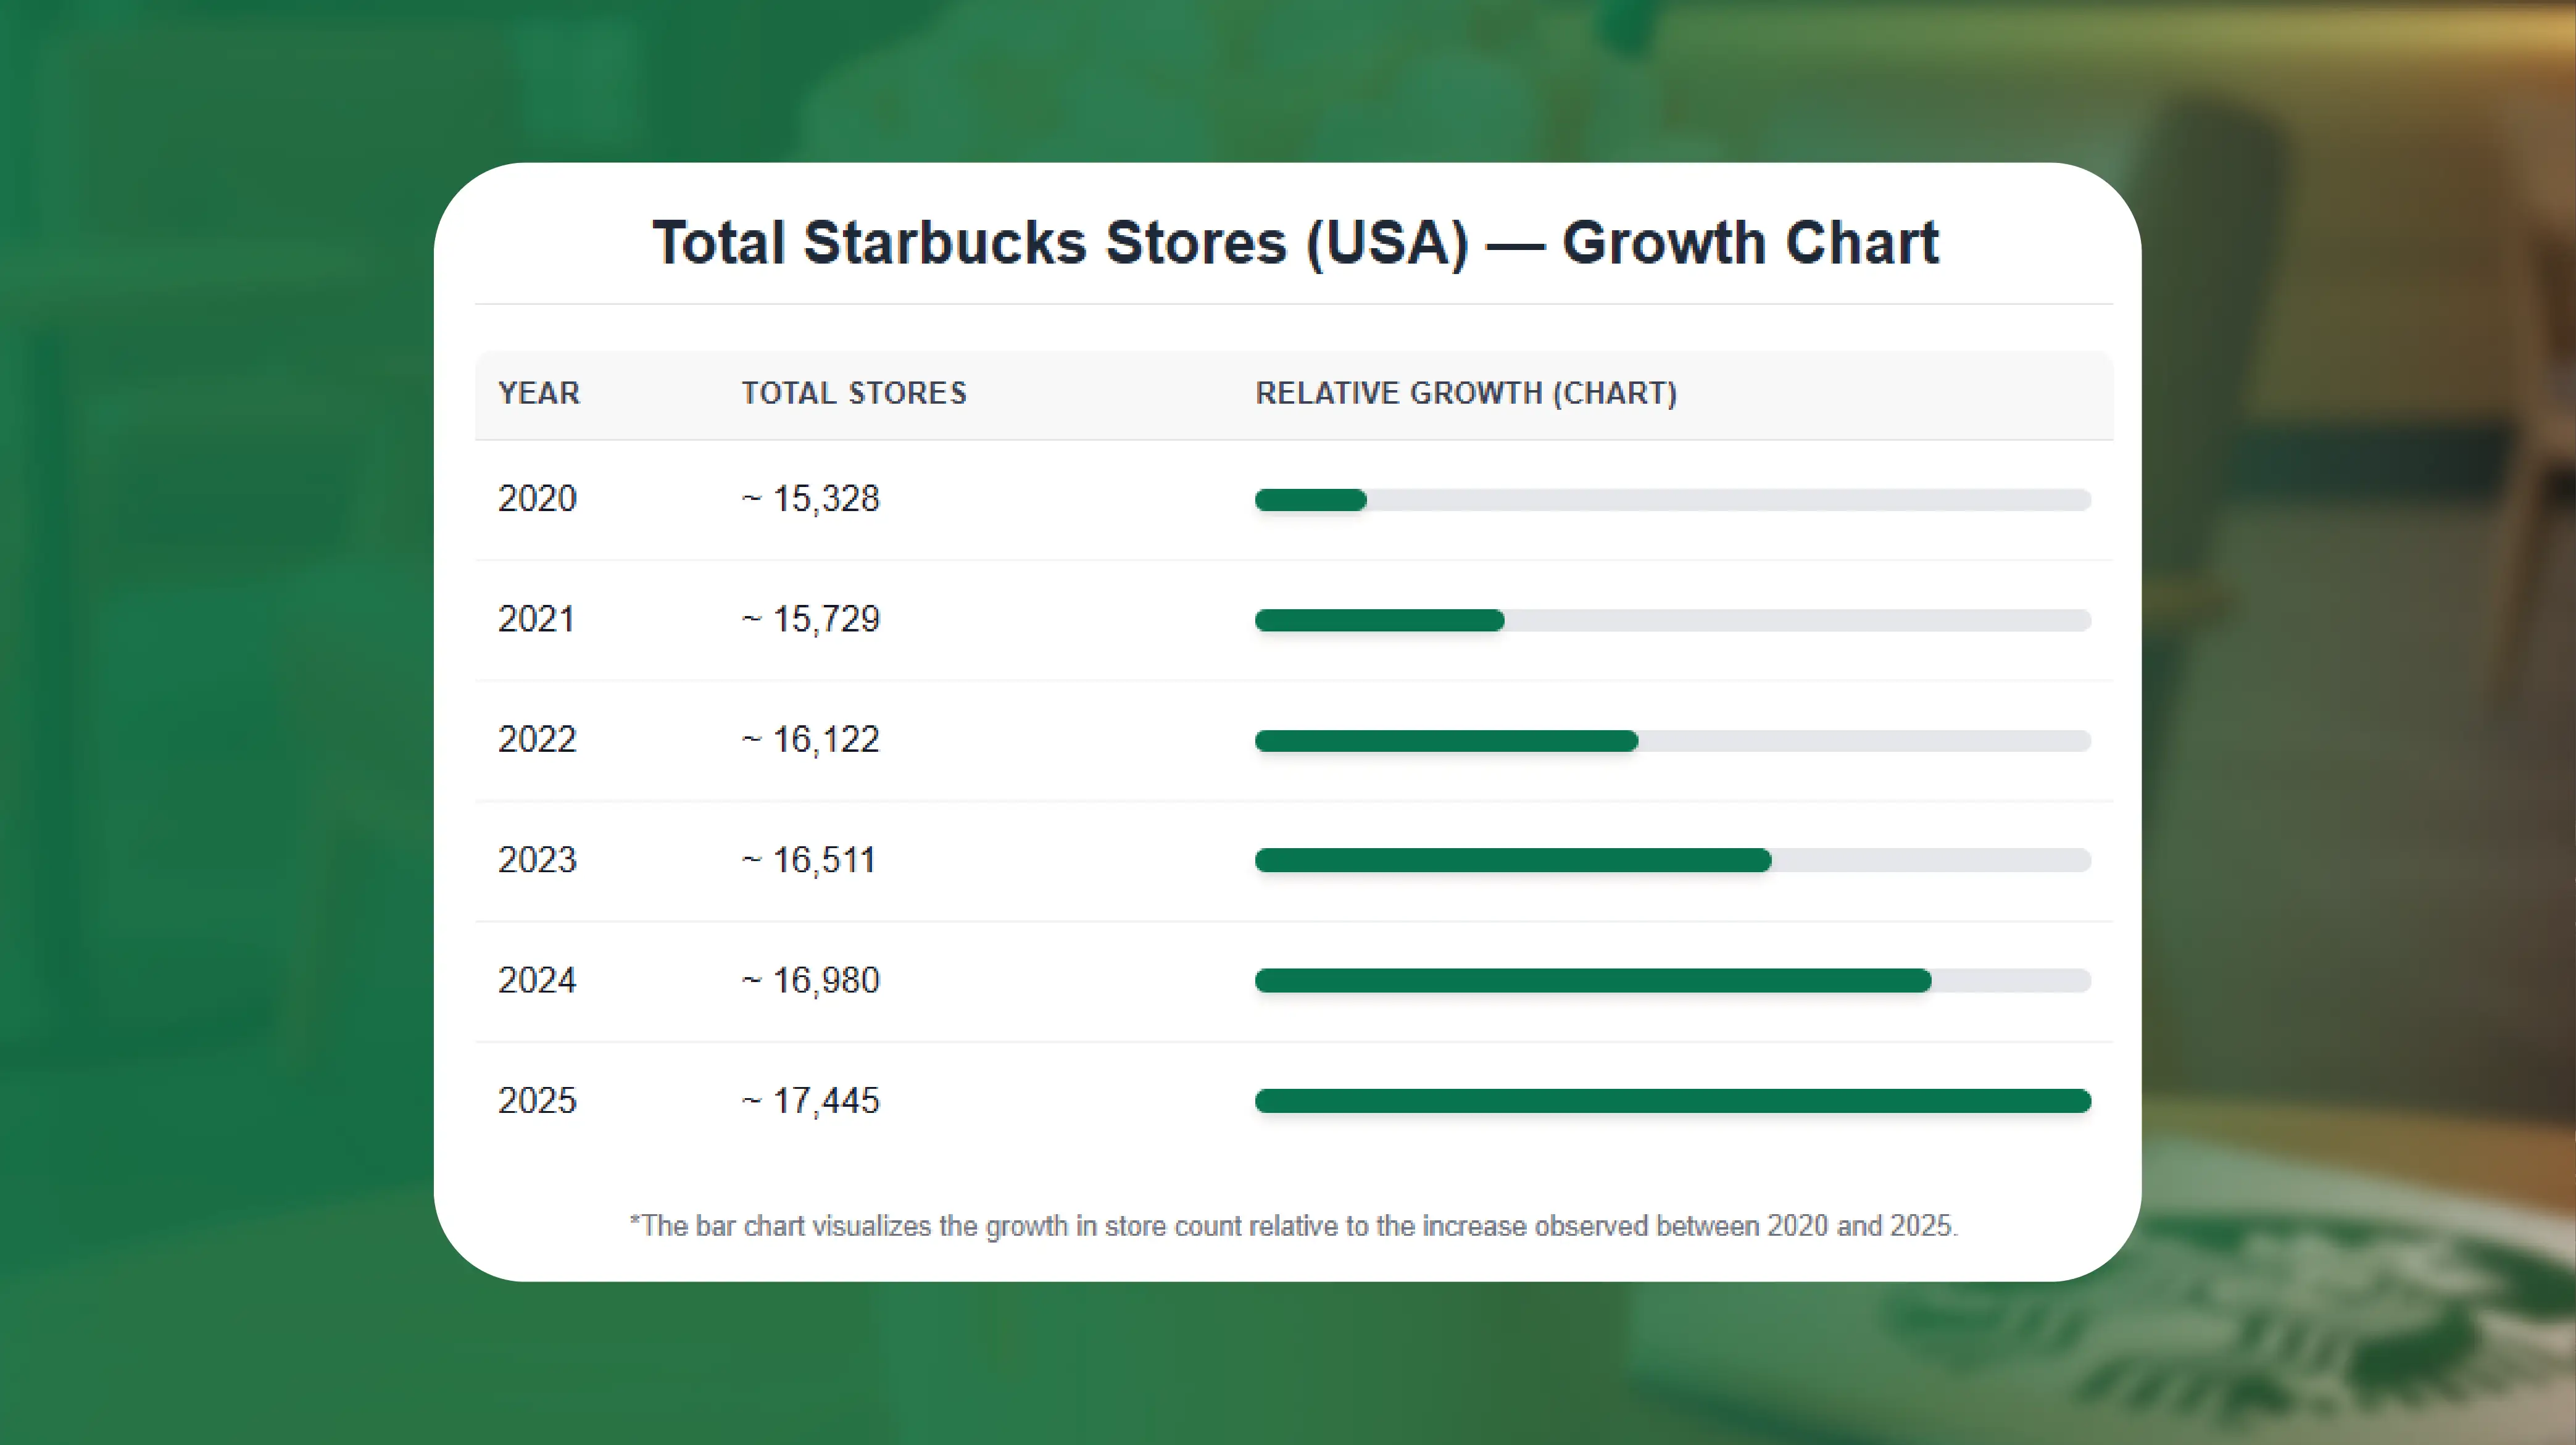
Task: Click the full 2025 growth bar
Action: (x=1672, y=1101)
